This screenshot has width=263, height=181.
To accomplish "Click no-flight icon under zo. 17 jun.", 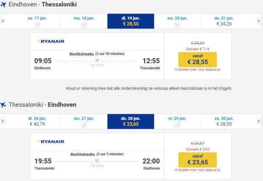I will (x=37, y=25).
